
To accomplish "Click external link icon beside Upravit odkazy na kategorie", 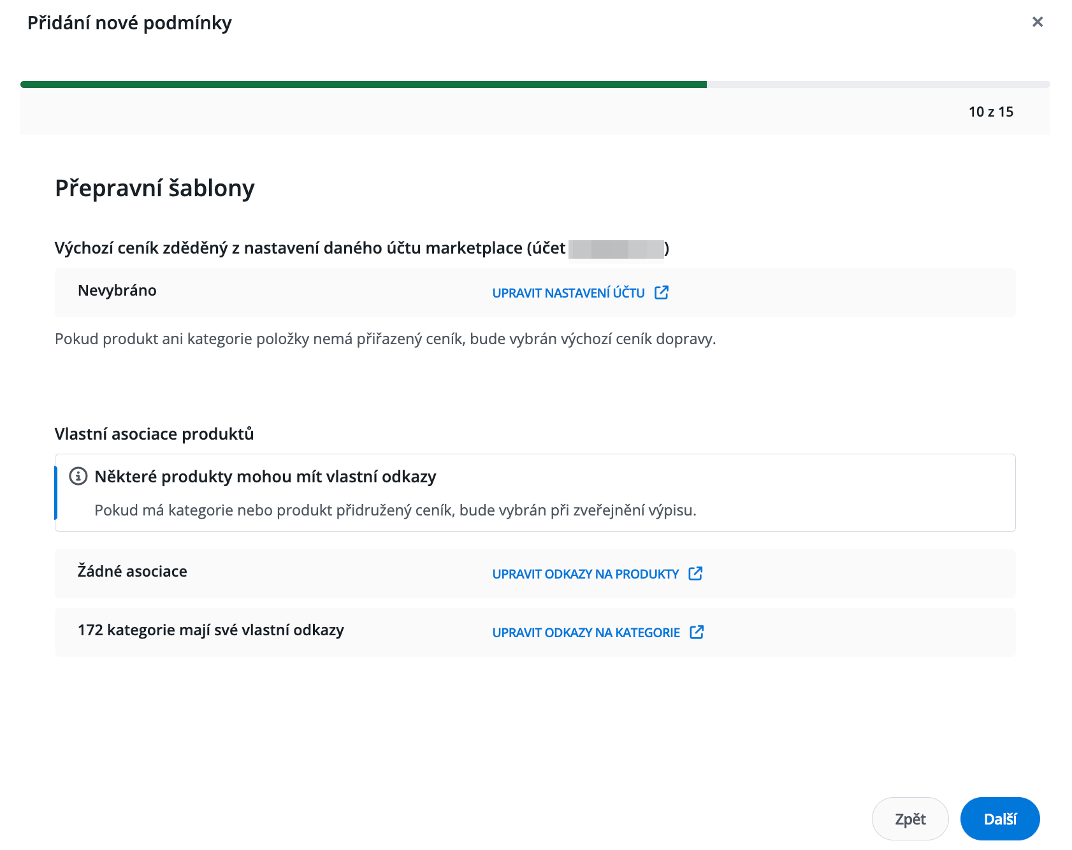I will [697, 632].
